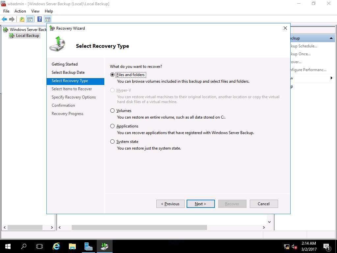Viewport: 337px width, 253px height.
Task: Open taskbar Search magnifier
Action: (x=24, y=246)
